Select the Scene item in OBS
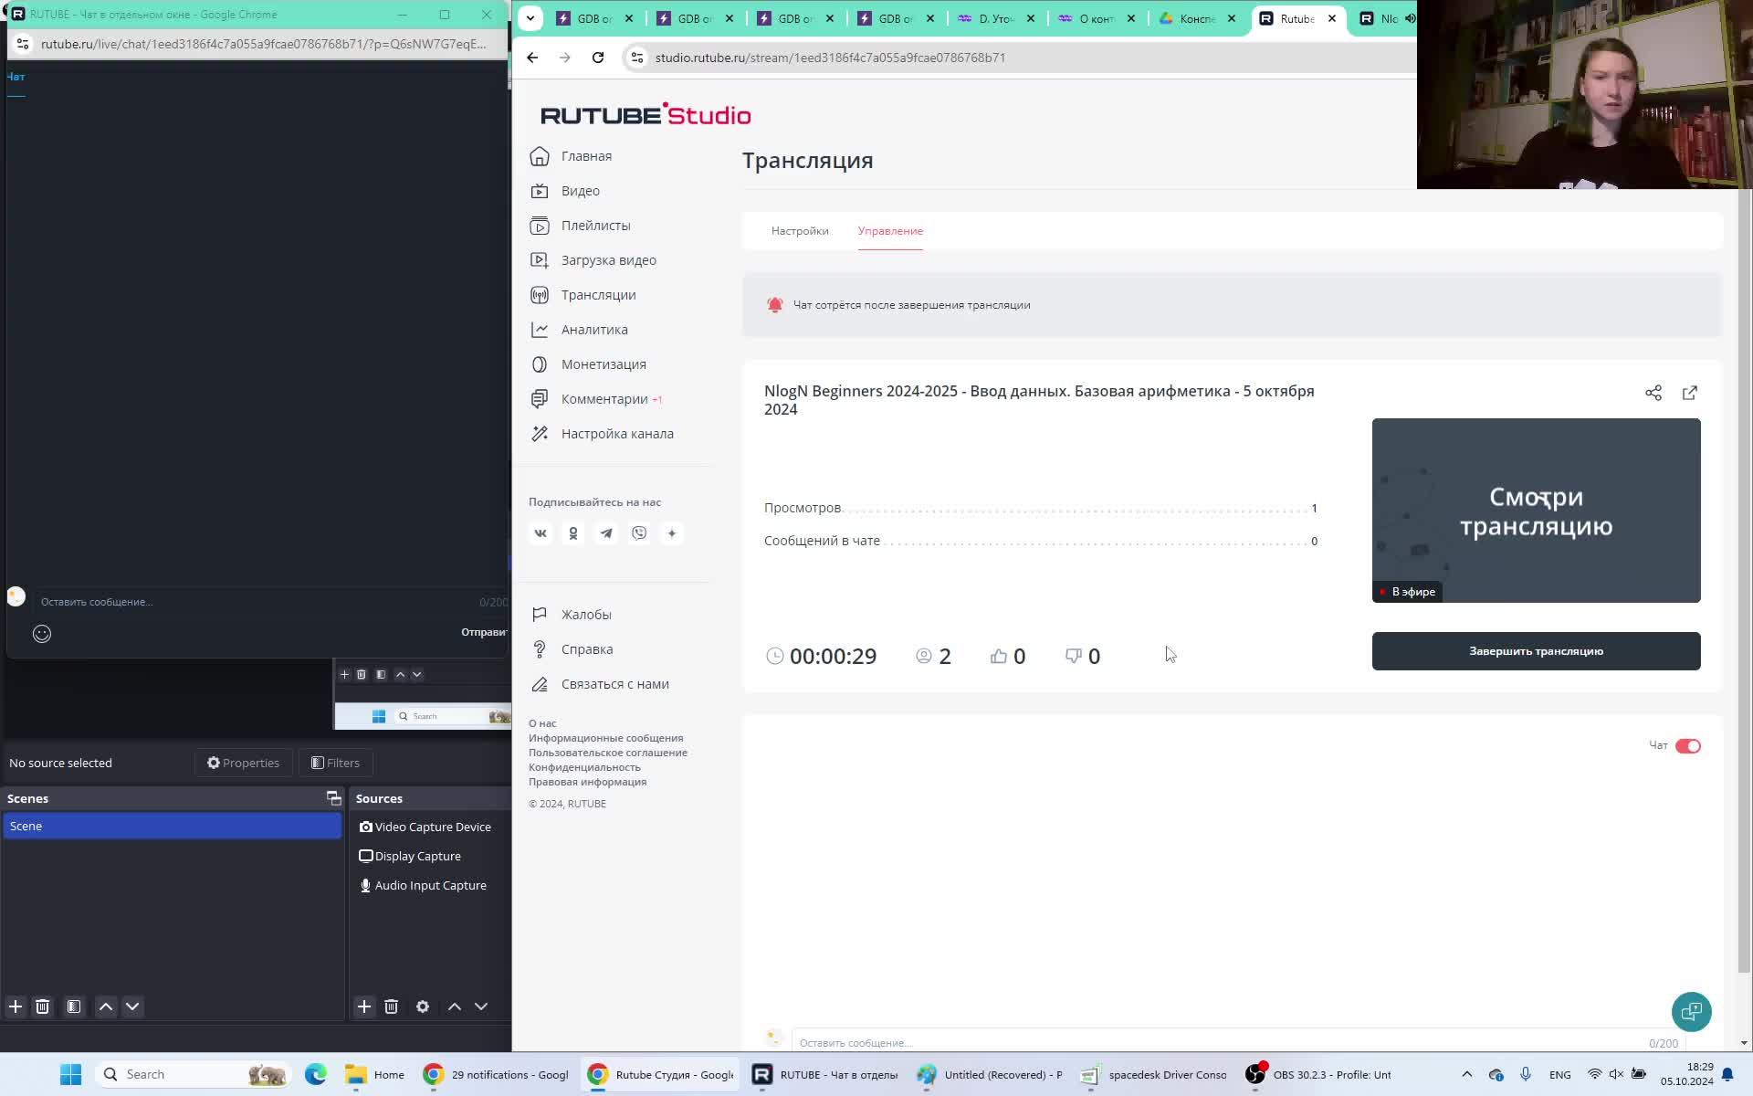Image resolution: width=1753 pixels, height=1096 pixels. coord(172,826)
